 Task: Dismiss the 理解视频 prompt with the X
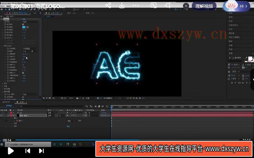pos(186,6)
